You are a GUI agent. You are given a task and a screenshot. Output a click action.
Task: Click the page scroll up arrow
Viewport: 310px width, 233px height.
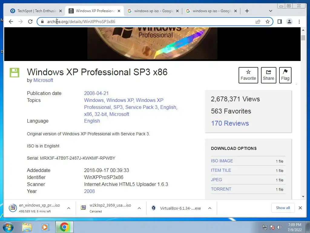[303, 30]
